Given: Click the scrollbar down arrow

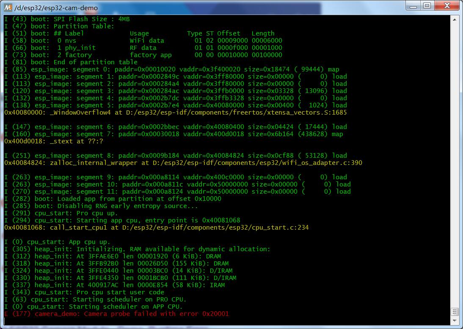Looking at the screenshot, I should (x=455, y=321).
